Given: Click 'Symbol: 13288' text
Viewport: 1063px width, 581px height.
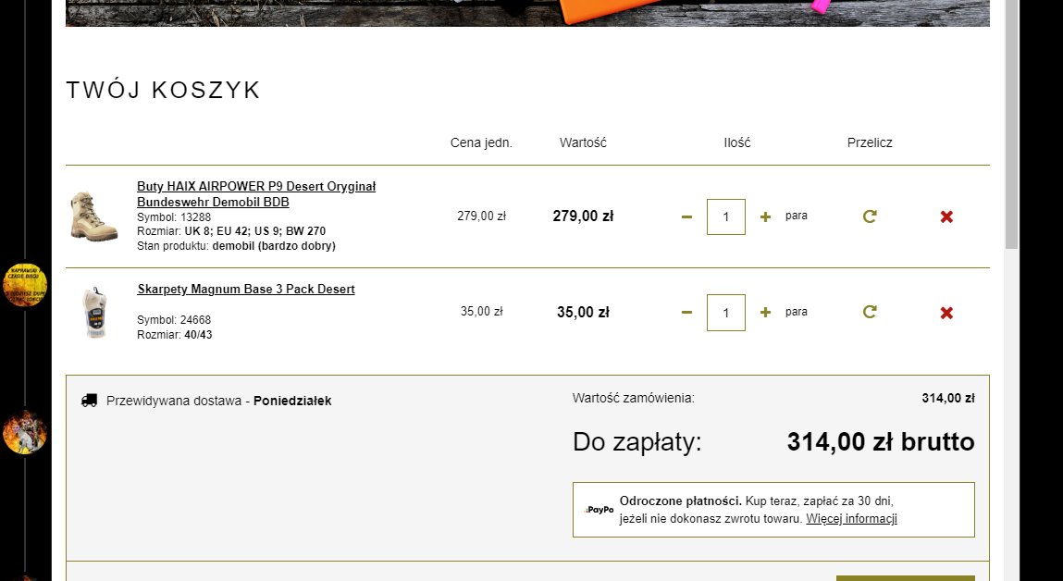Looking at the screenshot, I should click(x=174, y=216).
